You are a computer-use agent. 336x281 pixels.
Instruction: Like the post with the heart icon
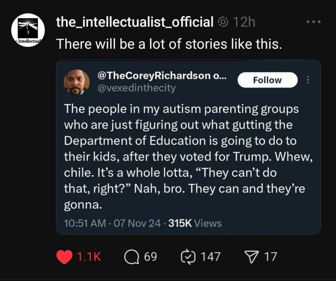pos(64,257)
